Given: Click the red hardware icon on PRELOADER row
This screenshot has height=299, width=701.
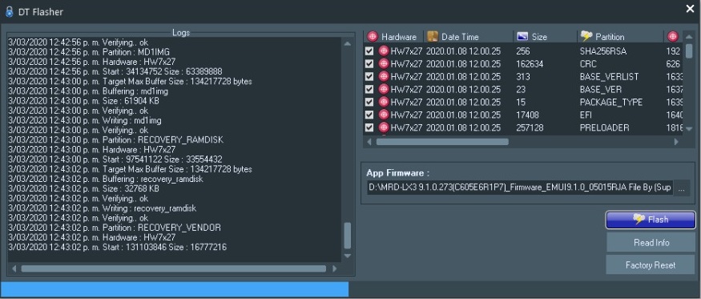Looking at the screenshot, I should pyautogui.click(x=384, y=127).
